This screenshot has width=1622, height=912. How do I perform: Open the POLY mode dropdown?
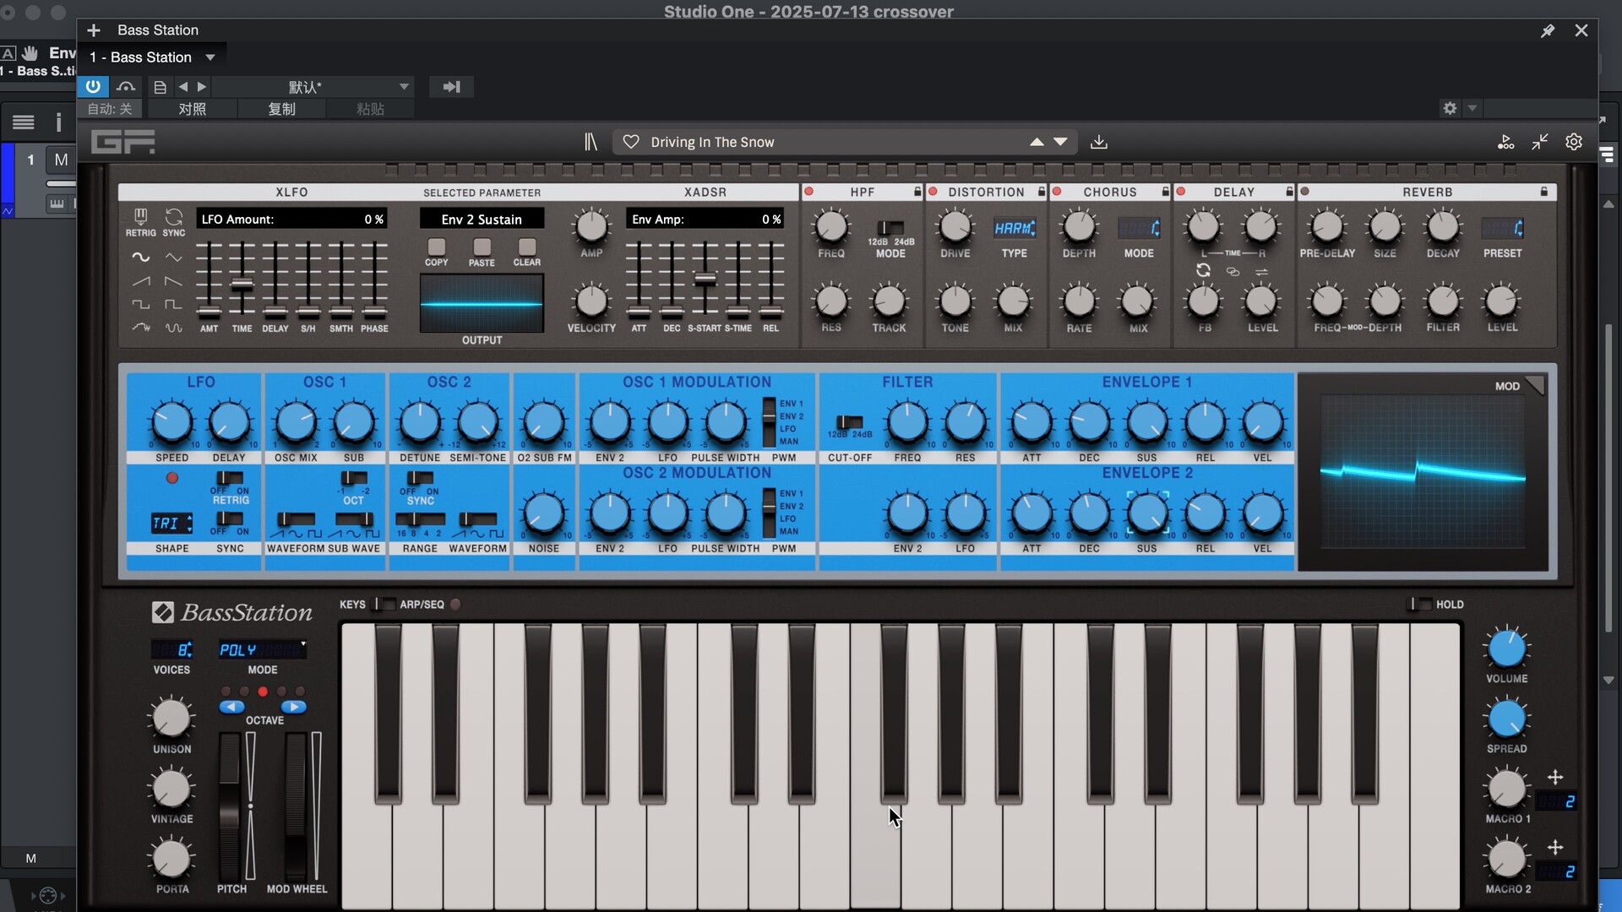(262, 649)
